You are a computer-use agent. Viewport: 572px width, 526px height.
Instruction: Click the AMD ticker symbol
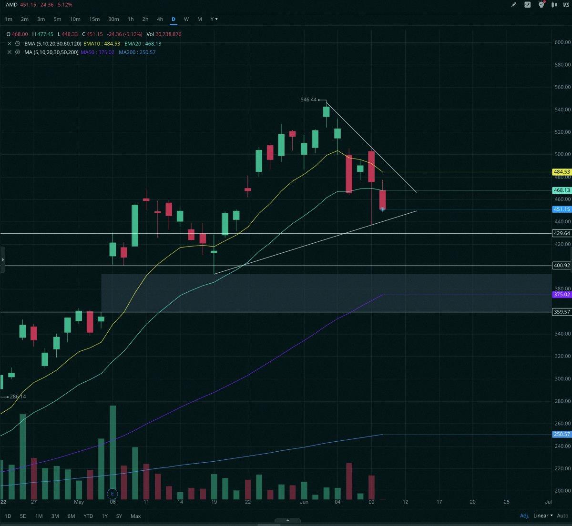click(11, 5)
